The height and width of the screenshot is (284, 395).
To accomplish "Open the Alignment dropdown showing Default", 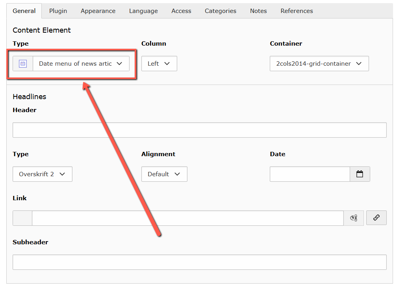I will (164, 174).
